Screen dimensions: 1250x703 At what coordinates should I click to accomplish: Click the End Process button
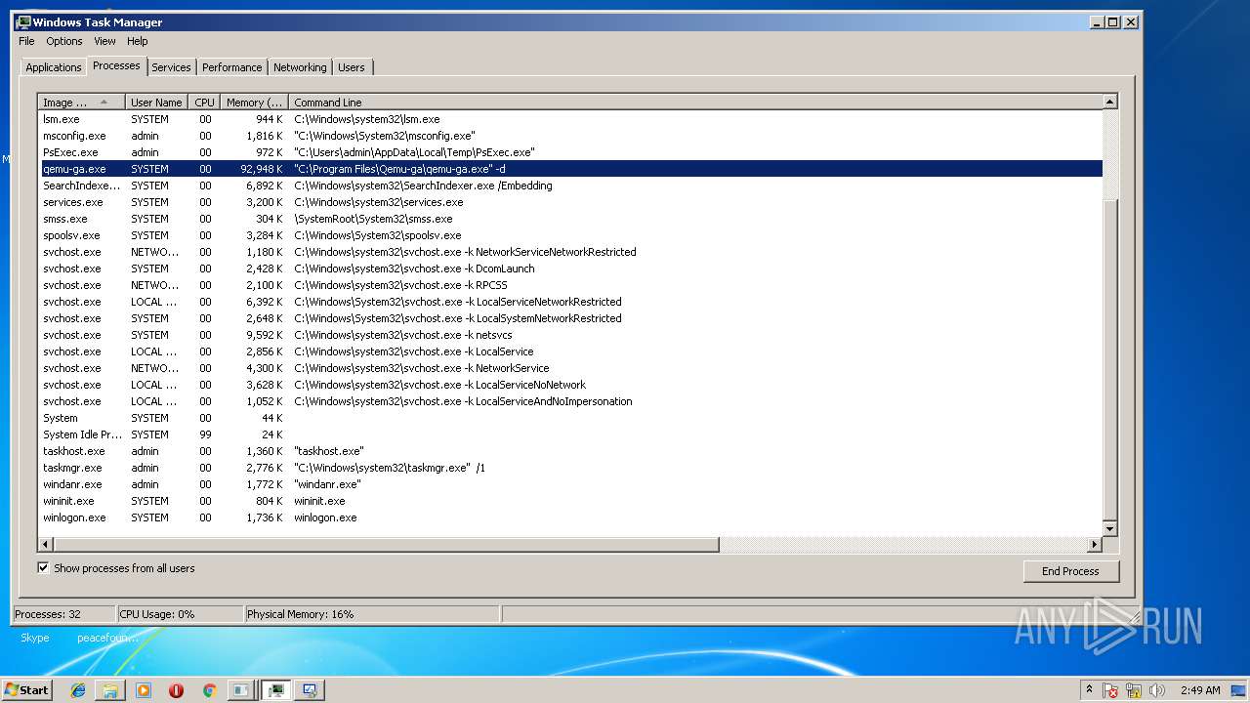pos(1070,571)
